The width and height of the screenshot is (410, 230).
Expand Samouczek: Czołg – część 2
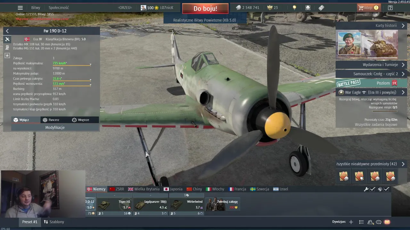(372, 74)
